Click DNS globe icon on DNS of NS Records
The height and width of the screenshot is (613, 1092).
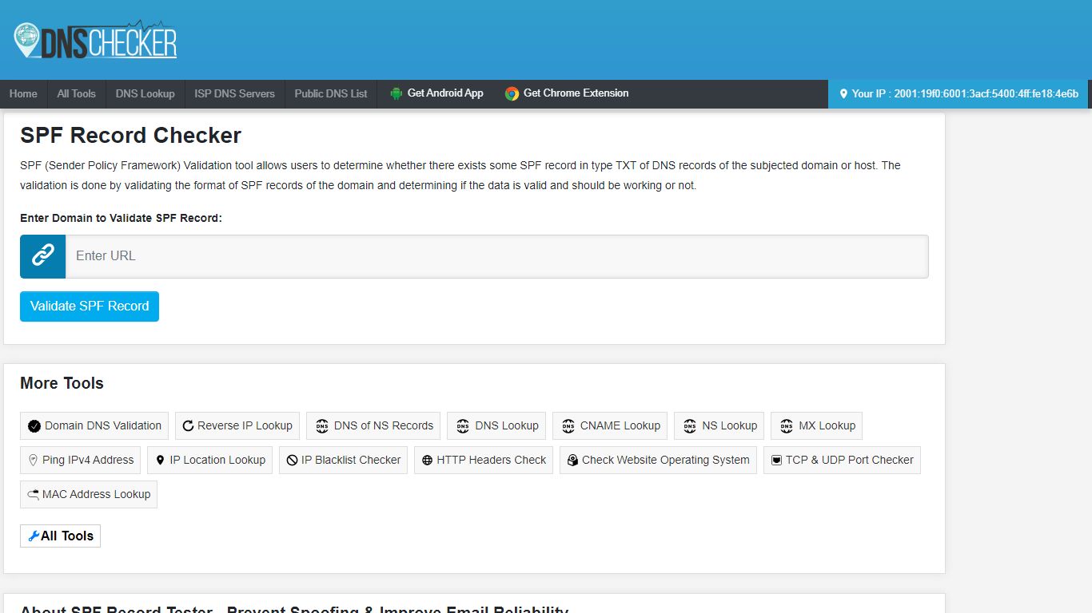322,426
